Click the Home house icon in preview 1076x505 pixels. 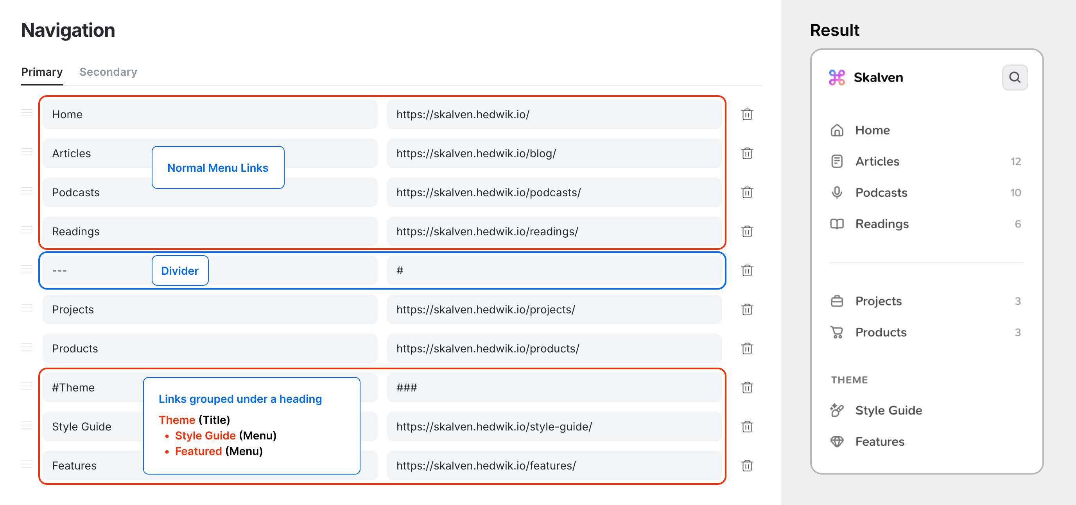[837, 130]
